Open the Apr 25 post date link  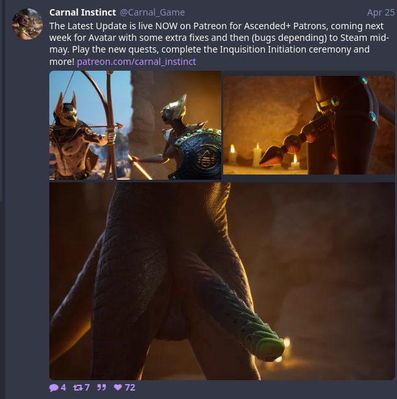[381, 12]
